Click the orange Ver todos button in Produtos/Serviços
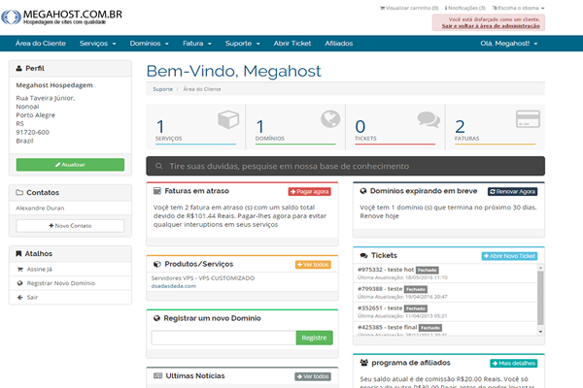Image resolution: width=583 pixels, height=388 pixels. (x=313, y=265)
